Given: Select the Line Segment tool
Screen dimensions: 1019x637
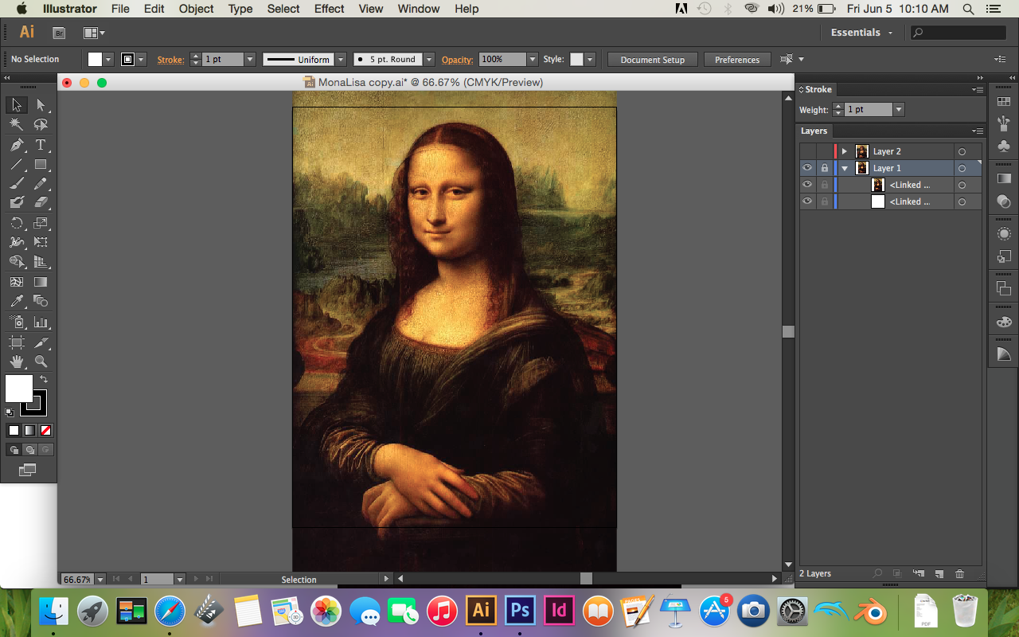Looking at the screenshot, I should (16, 165).
